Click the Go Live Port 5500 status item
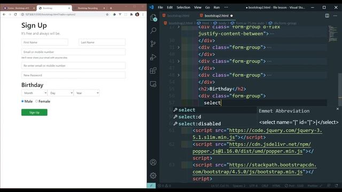342x192 pixels. 294,186
